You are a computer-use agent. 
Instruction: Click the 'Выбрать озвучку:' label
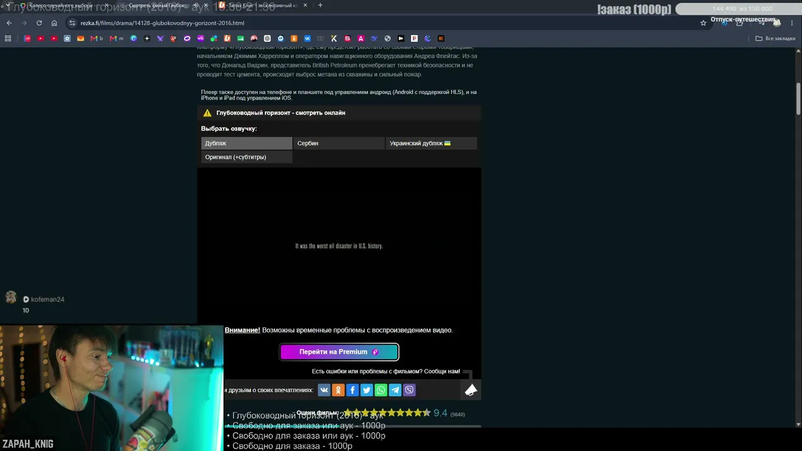point(229,129)
